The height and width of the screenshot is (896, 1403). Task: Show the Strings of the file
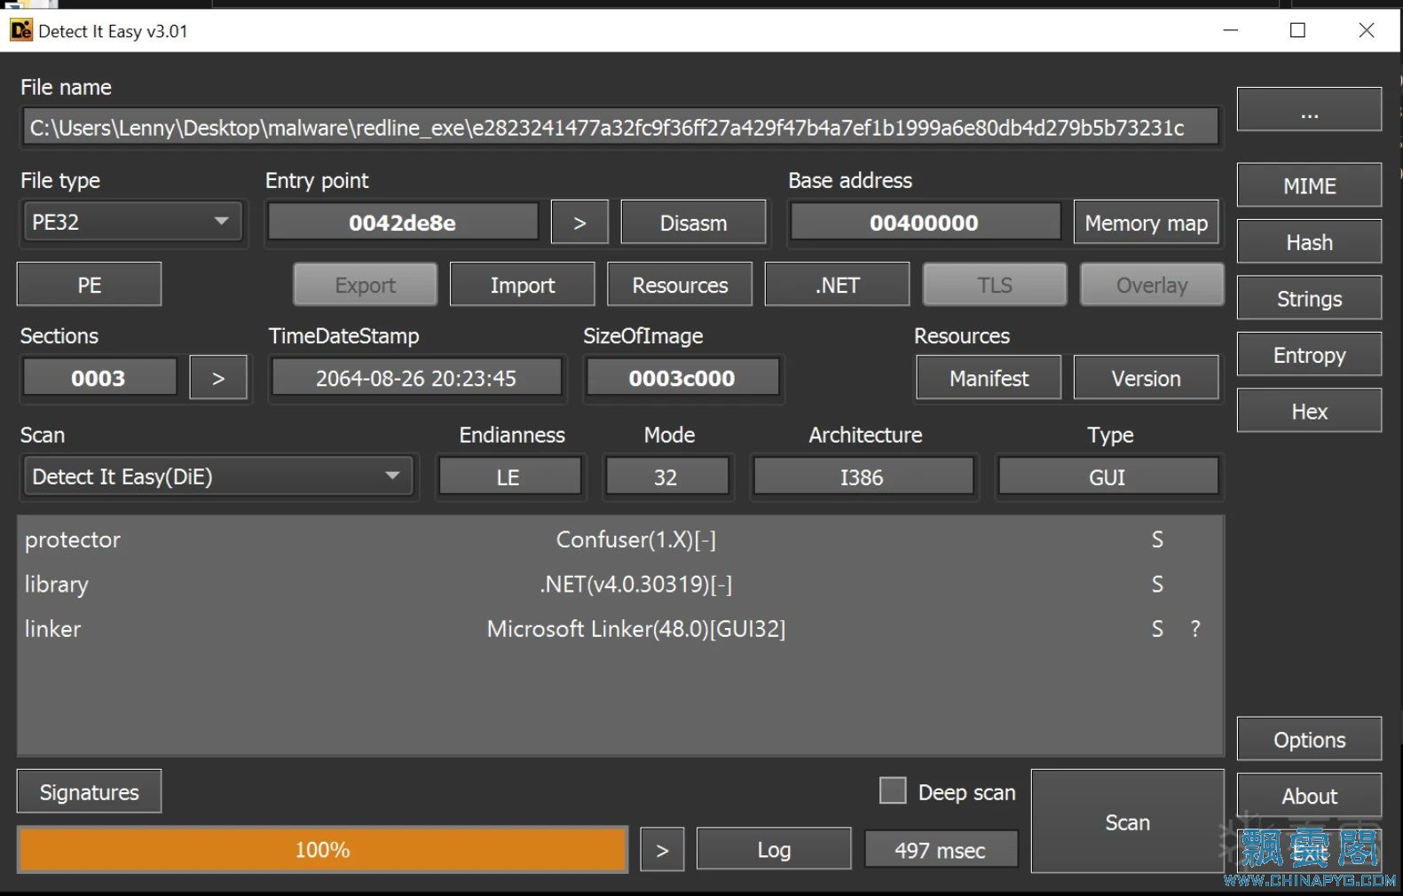point(1309,298)
